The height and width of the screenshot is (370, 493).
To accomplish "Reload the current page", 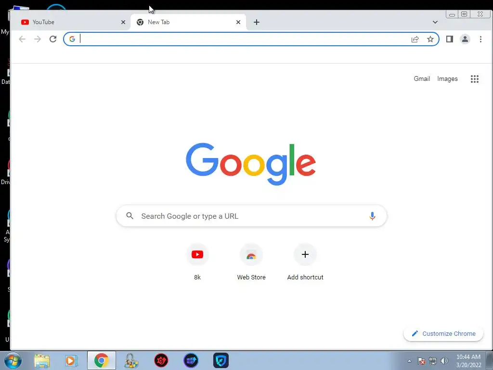I will [x=53, y=39].
